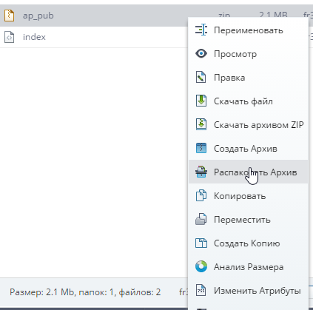Select the index file name

click(x=34, y=37)
